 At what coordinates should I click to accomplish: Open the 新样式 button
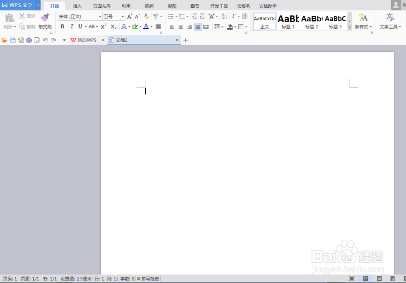click(363, 21)
